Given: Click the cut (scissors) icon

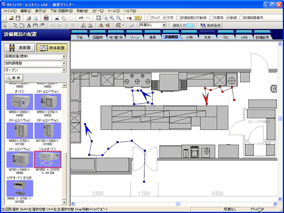Looking at the screenshot, I should 56,18.
